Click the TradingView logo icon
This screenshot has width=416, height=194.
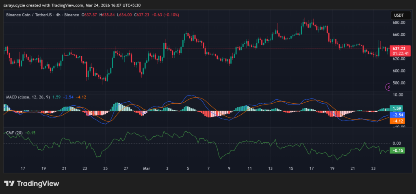[9, 184]
